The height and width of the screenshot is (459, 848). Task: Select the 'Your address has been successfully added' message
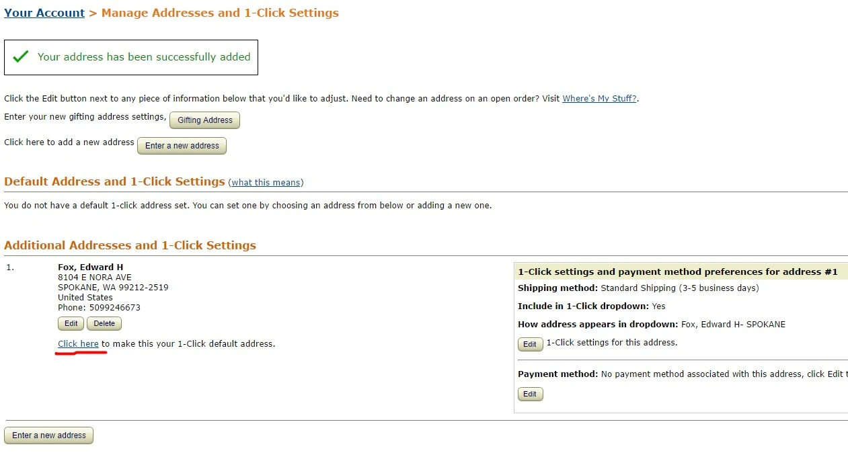pos(144,57)
